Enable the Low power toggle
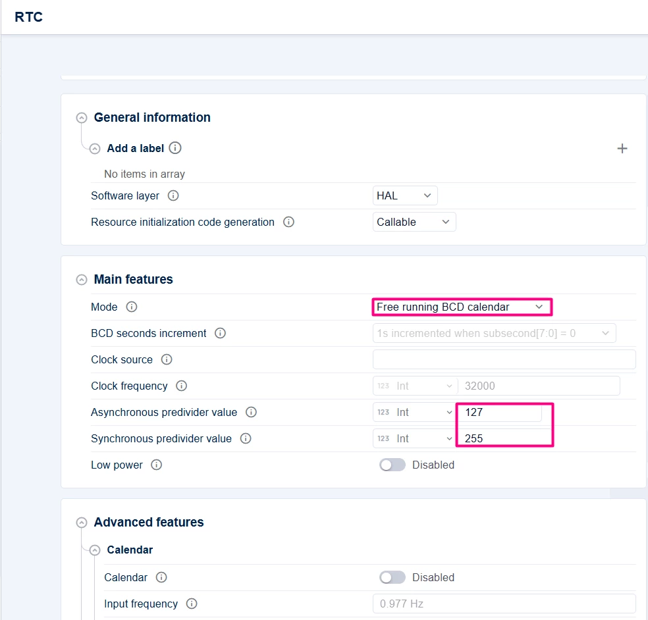 (392, 465)
